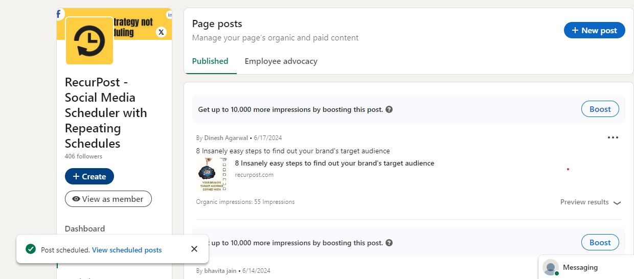Switch to the Published tab
This screenshot has height=279, width=634.
(x=210, y=61)
